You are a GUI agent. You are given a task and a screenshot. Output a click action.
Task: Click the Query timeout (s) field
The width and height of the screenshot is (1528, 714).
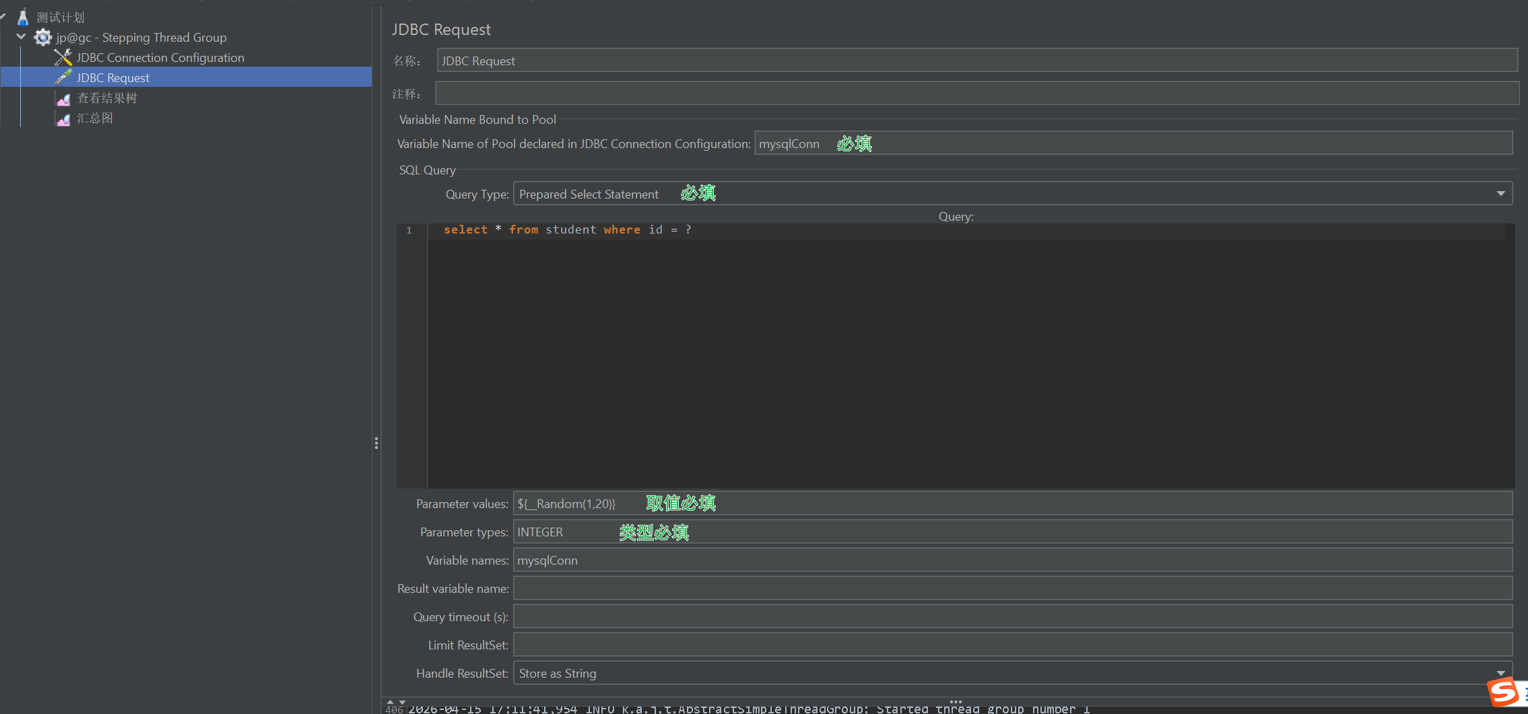point(1013,616)
